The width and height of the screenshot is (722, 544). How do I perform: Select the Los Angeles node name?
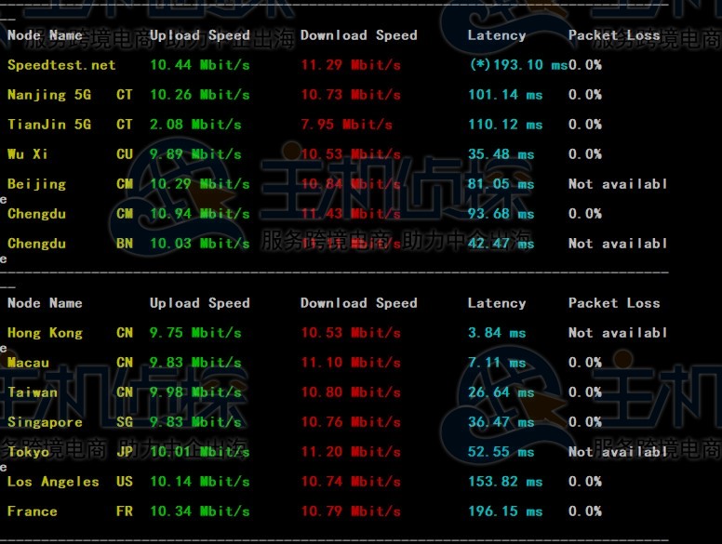[53, 482]
